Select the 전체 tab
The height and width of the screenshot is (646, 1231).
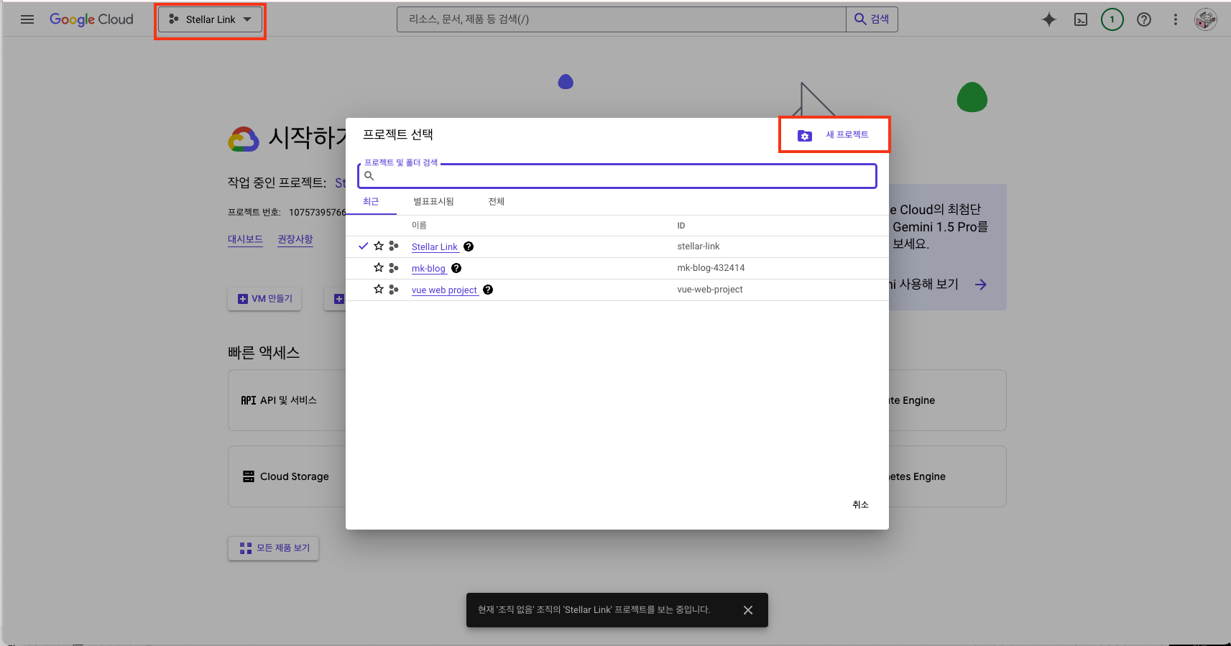[x=497, y=201]
